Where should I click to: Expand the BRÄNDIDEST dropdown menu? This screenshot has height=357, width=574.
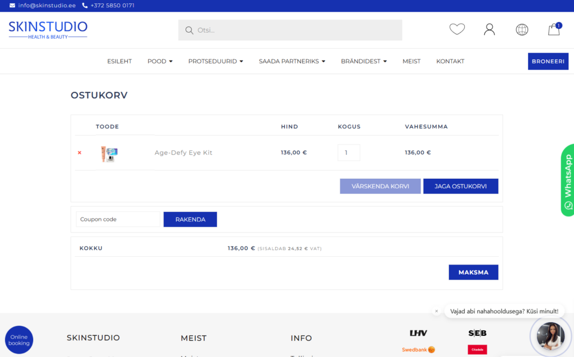click(363, 61)
